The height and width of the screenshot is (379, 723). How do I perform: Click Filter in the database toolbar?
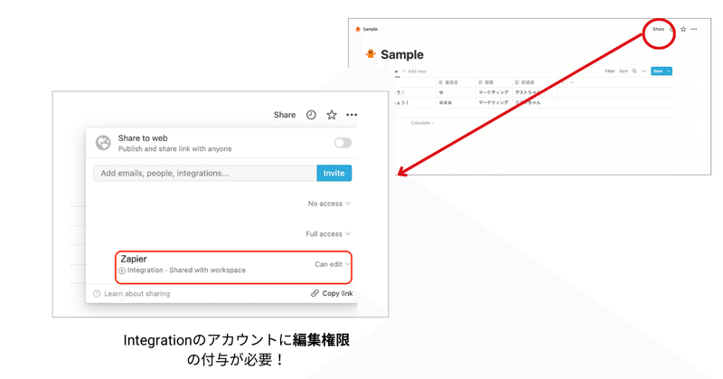tap(609, 71)
